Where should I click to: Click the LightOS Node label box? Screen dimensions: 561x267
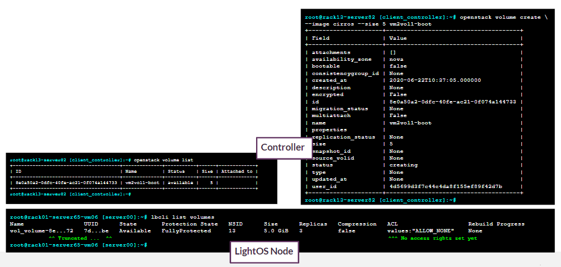click(x=264, y=251)
